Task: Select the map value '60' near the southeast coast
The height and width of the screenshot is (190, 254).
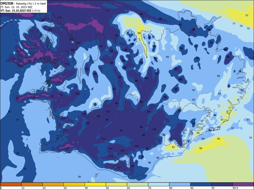Action: point(198,133)
